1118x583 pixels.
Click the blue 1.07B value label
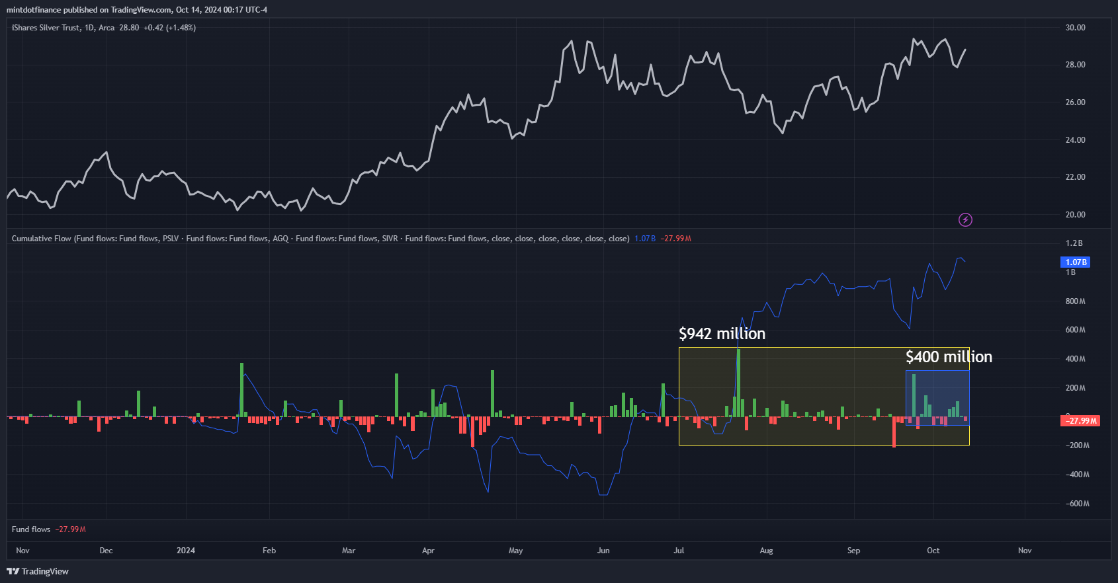point(1076,262)
